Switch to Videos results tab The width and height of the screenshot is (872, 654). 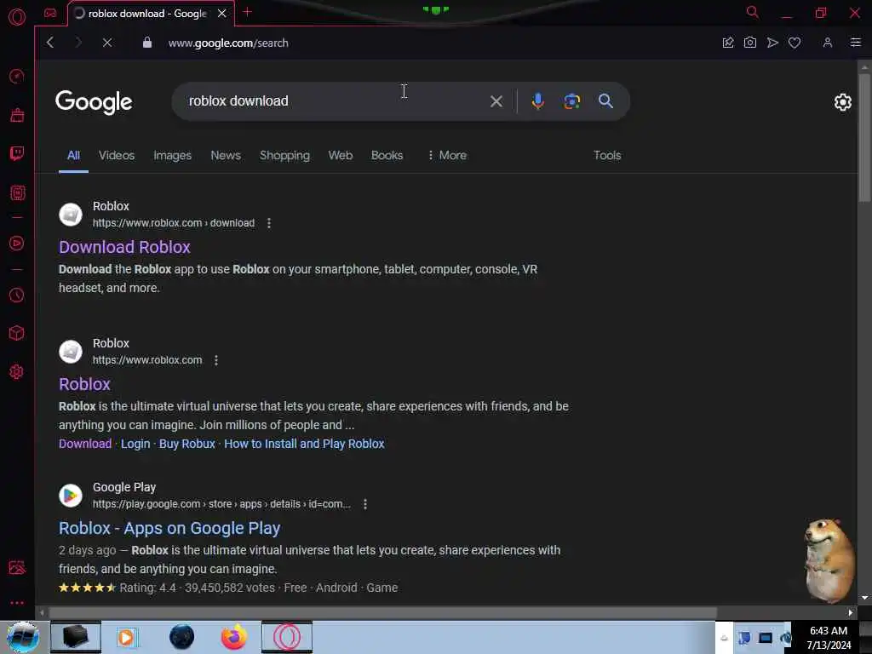click(x=116, y=155)
